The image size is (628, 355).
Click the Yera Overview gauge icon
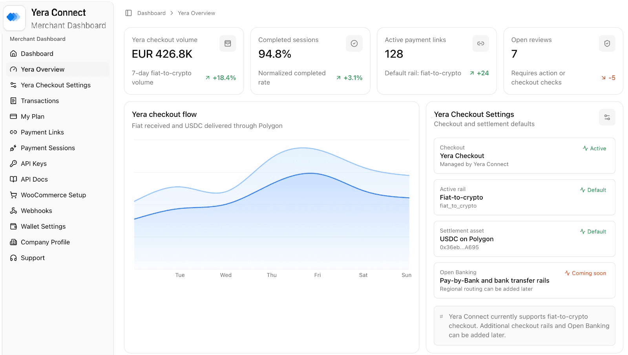click(x=13, y=69)
